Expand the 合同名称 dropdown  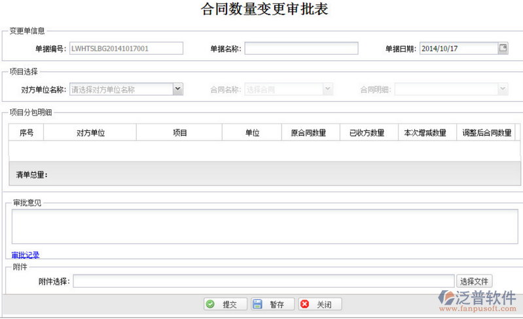(328, 90)
